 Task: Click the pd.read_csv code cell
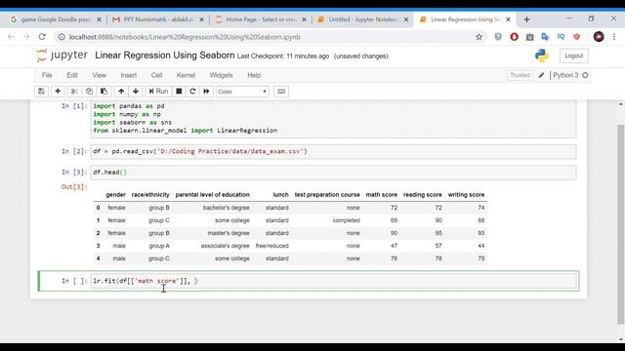[x=334, y=152]
